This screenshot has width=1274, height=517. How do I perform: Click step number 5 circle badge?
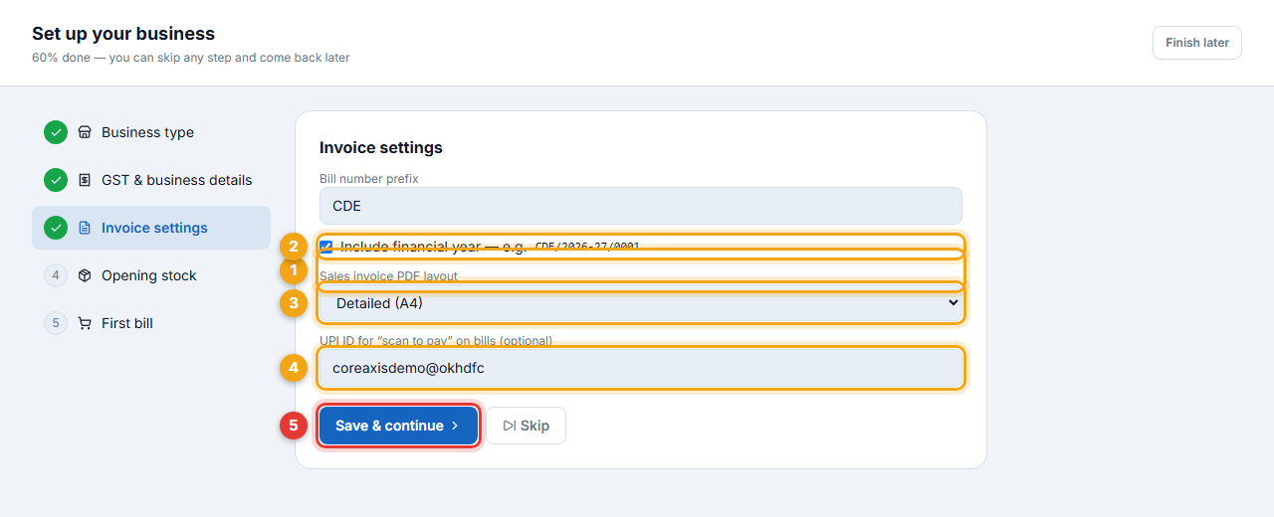pos(56,323)
